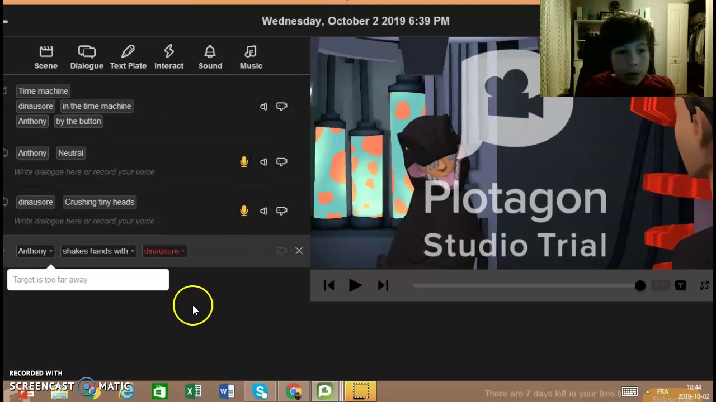Play the scene preview
Image resolution: width=716 pixels, height=402 pixels.
355,285
